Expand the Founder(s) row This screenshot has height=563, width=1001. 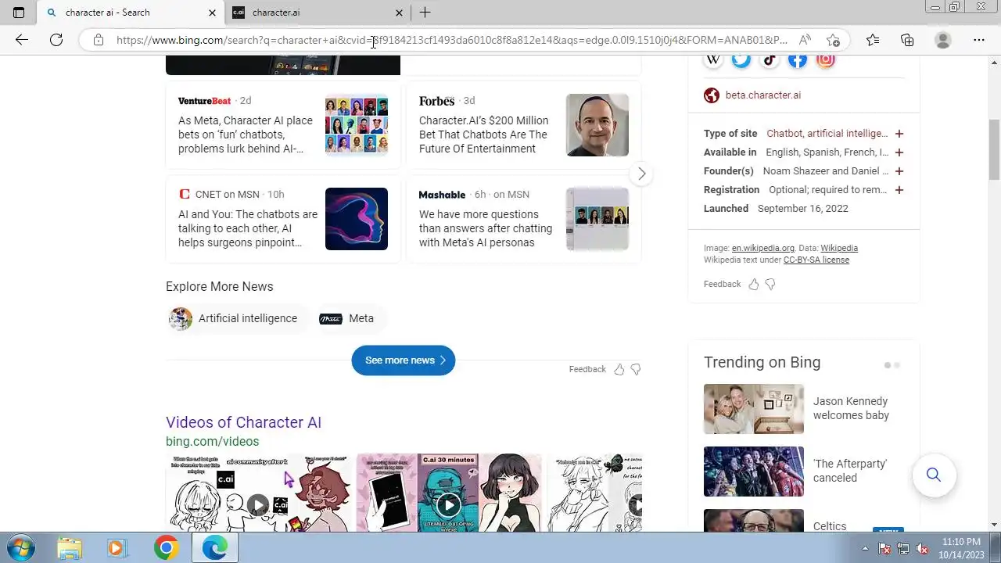(x=899, y=171)
